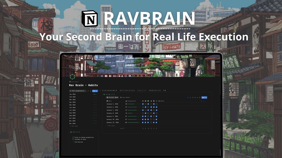Image resolution: width=282 pixels, height=158 pixels.
Task: Toggle droplet checkbox for January 11, 2026
Action: coord(151,122)
